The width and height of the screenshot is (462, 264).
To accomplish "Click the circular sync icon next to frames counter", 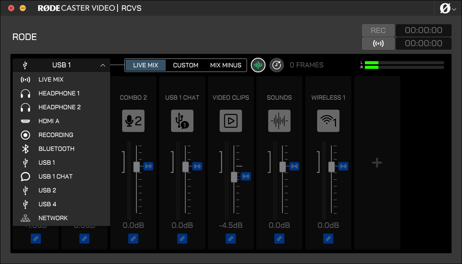I will (277, 65).
